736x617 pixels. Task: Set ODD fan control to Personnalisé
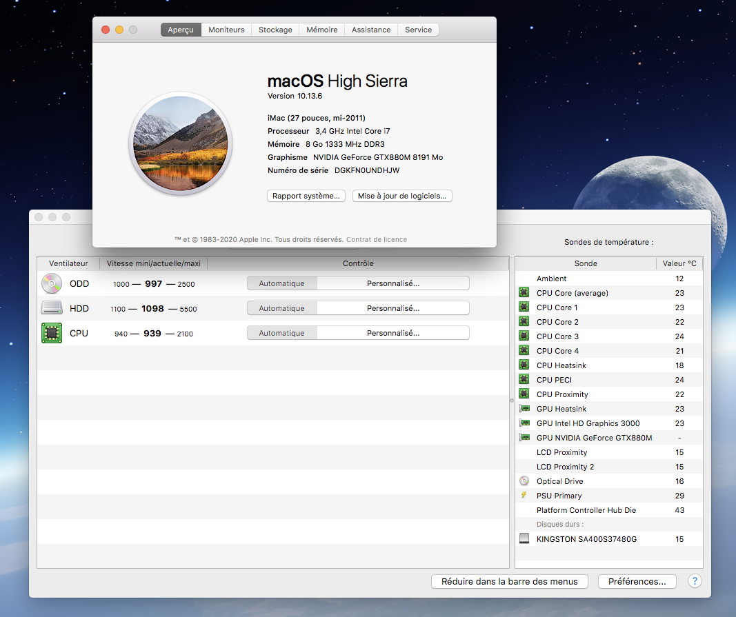coord(393,283)
